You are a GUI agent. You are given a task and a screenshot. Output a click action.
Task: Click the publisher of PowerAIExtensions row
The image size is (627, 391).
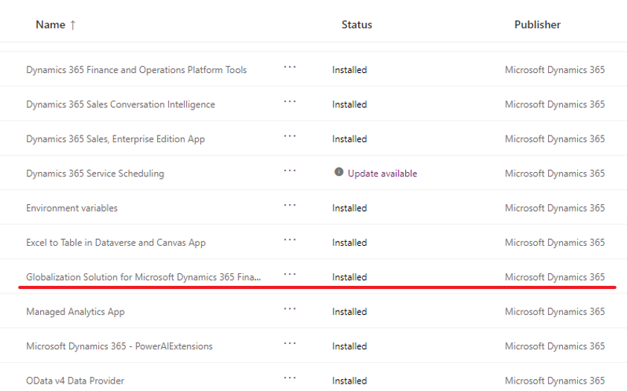point(555,346)
